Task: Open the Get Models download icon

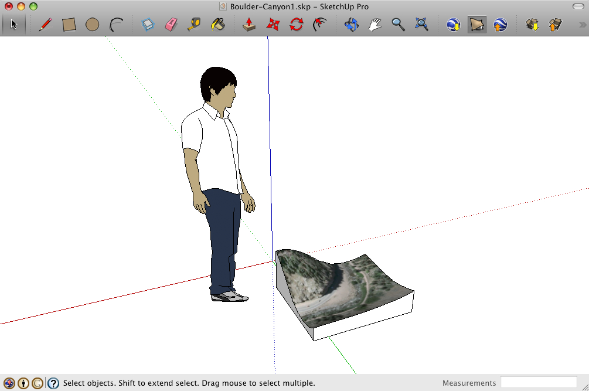Action: pos(532,25)
